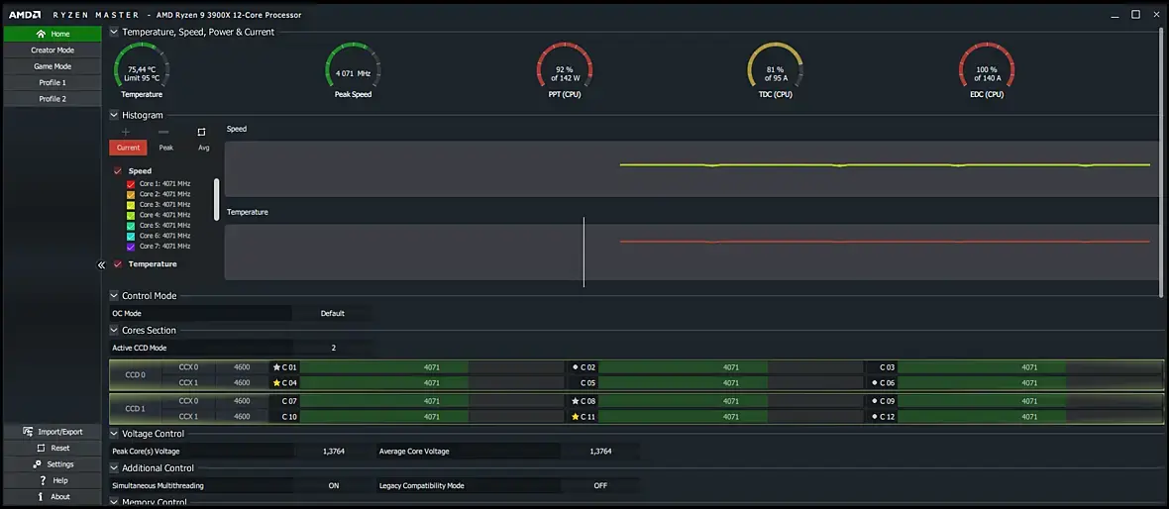Click the gold star on core C 04
This screenshot has width=1169, height=509.
[276, 382]
